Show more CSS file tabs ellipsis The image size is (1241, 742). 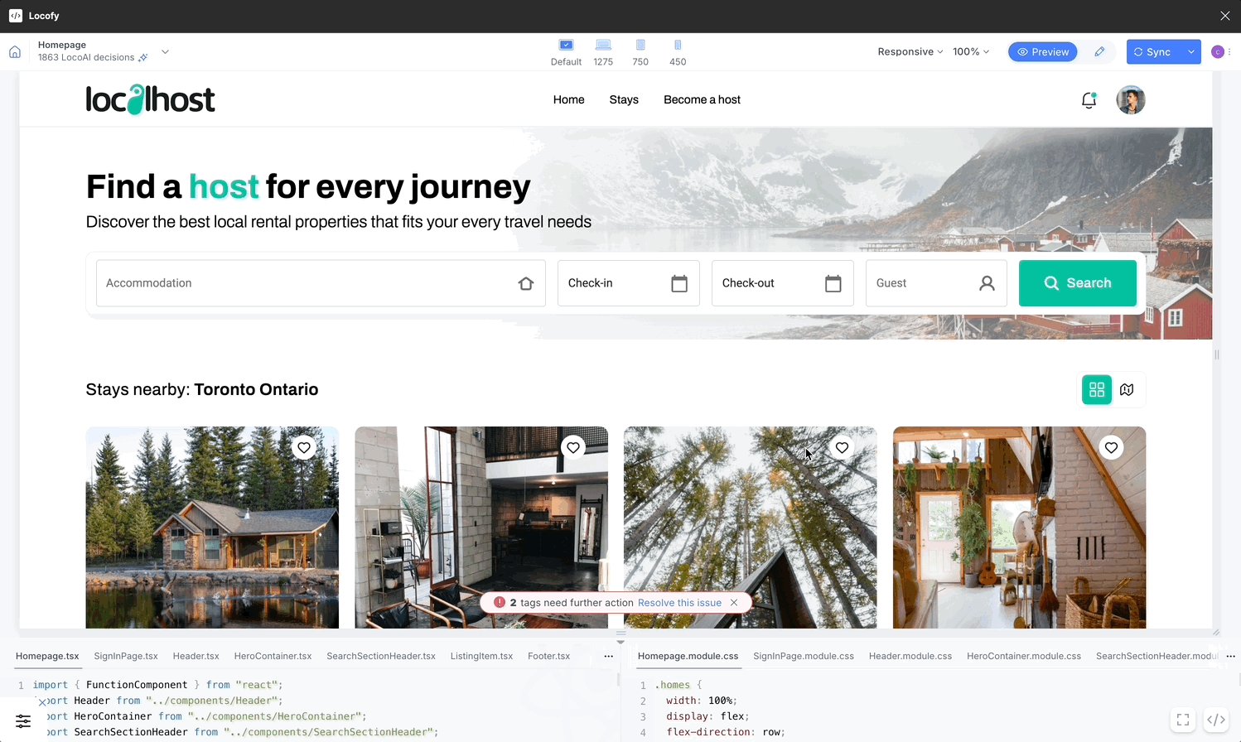pyautogui.click(x=1230, y=656)
